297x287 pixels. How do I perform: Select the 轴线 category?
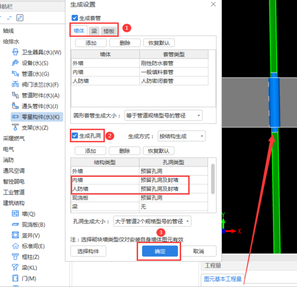pyautogui.click(x=8, y=31)
